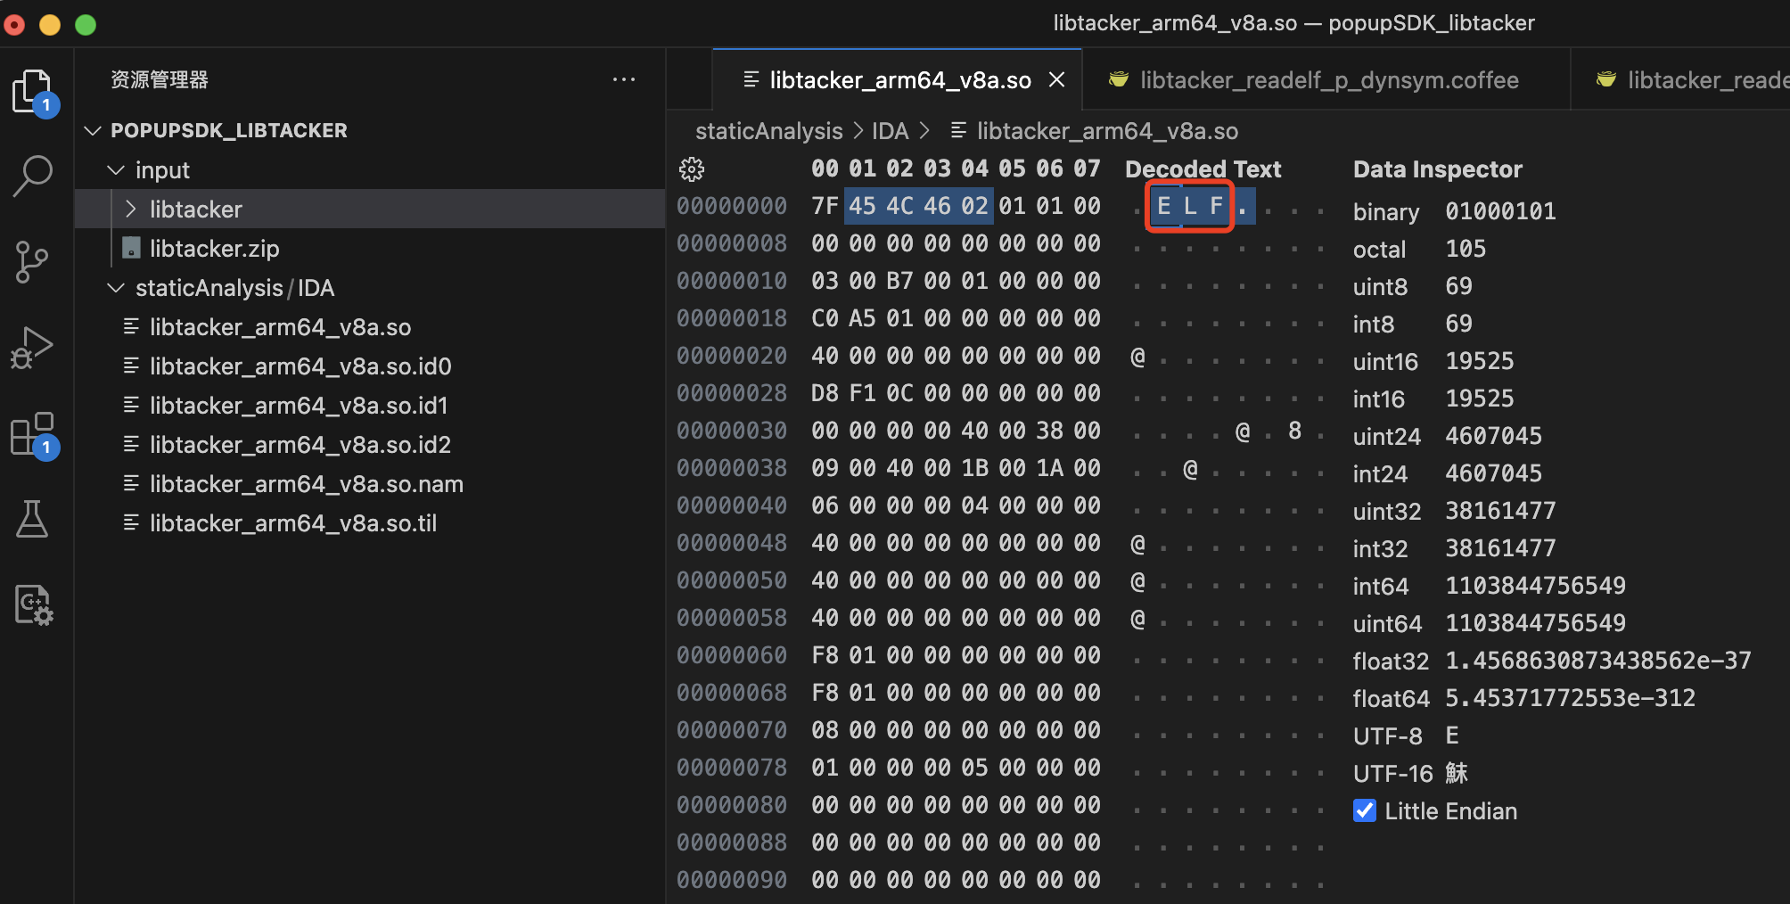Open libtacker_arm64_v8a.so.id1 file
Viewport: 1790px width, 904px height.
click(x=370, y=405)
